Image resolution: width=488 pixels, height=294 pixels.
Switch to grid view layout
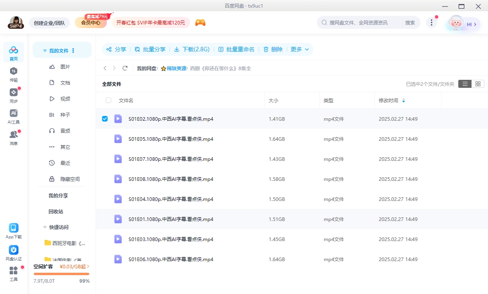(x=478, y=84)
